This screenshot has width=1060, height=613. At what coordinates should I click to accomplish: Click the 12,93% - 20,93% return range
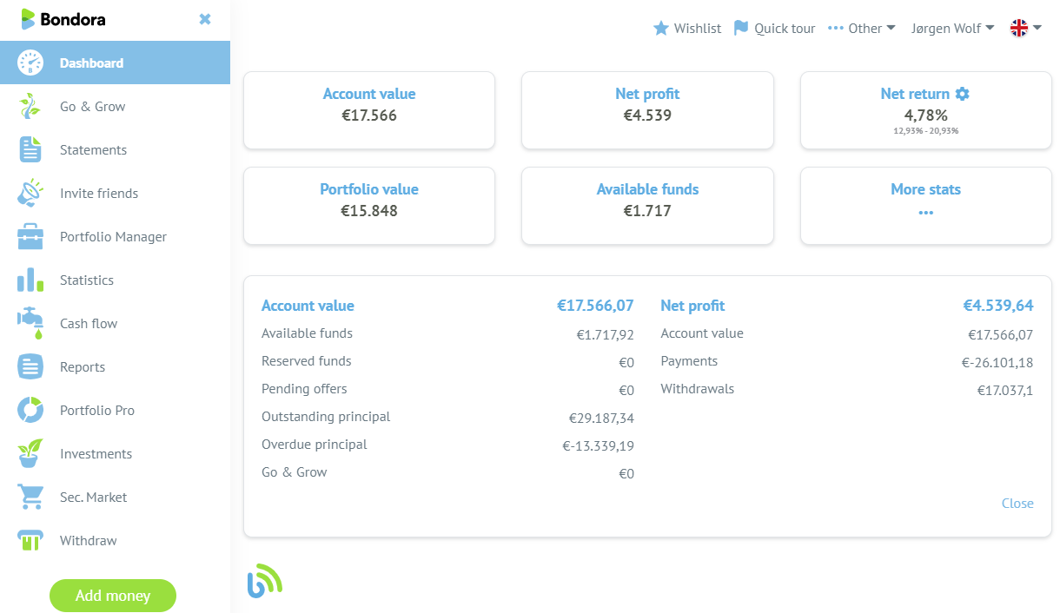925,131
